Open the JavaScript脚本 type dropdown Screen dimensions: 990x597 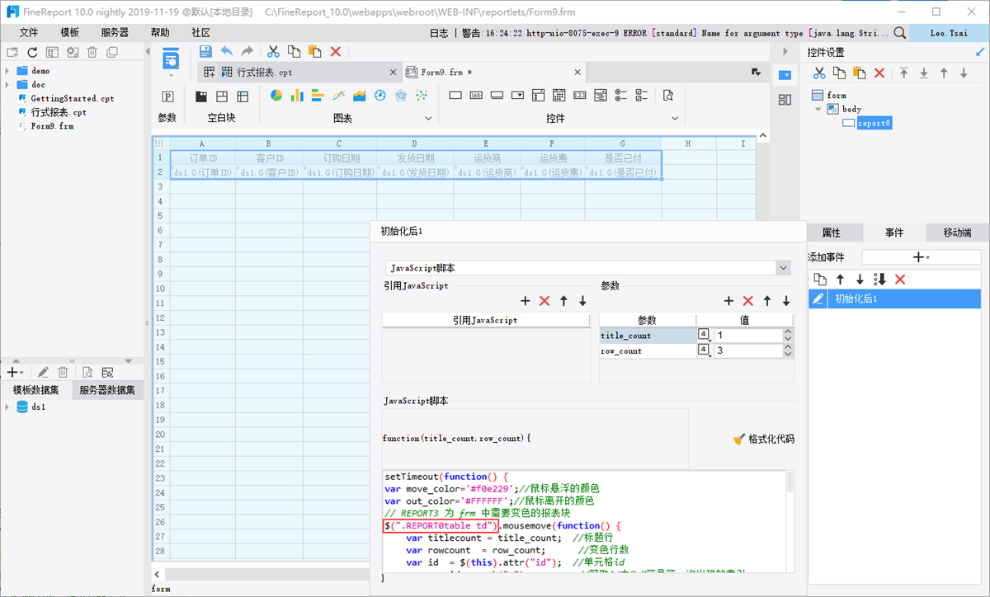click(x=783, y=268)
